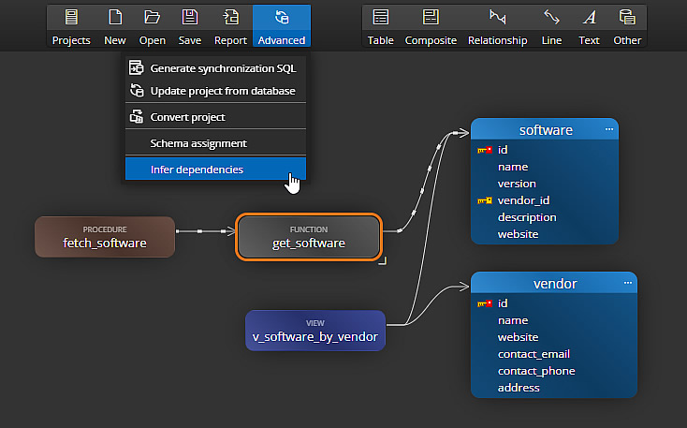Choose Update project from database
The height and width of the screenshot is (428, 687).
click(215, 91)
